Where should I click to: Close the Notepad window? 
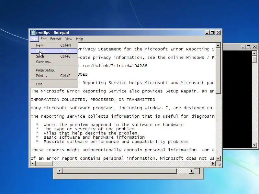pos(218,33)
